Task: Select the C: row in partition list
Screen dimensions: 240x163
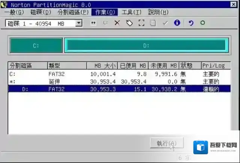Action: (x=119, y=74)
